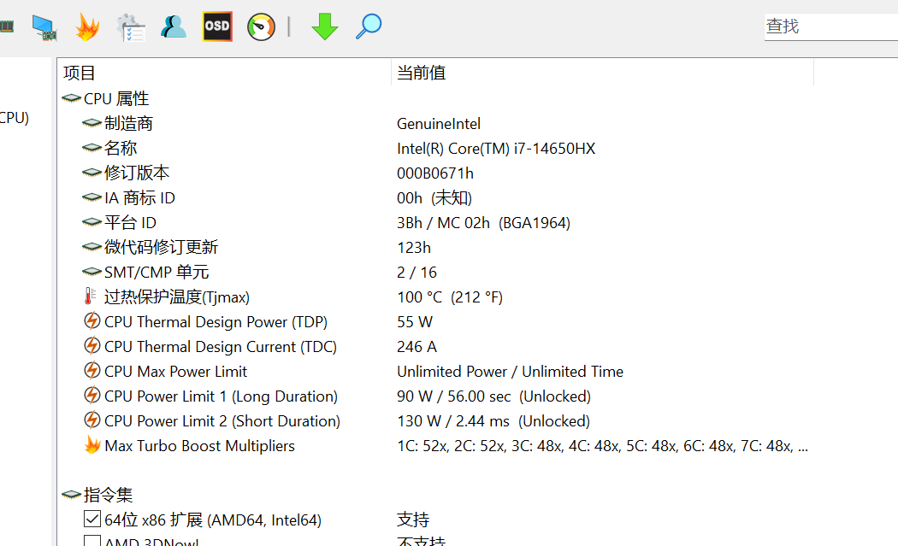
Task: Select the 微代码修订更新 row
Action: (x=161, y=247)
